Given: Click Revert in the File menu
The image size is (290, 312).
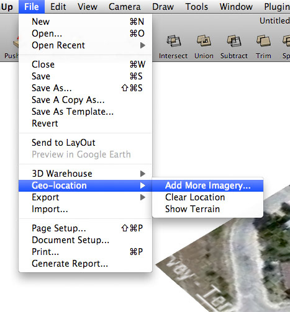Looking at the screenshot, I should [x=86, y=123].
